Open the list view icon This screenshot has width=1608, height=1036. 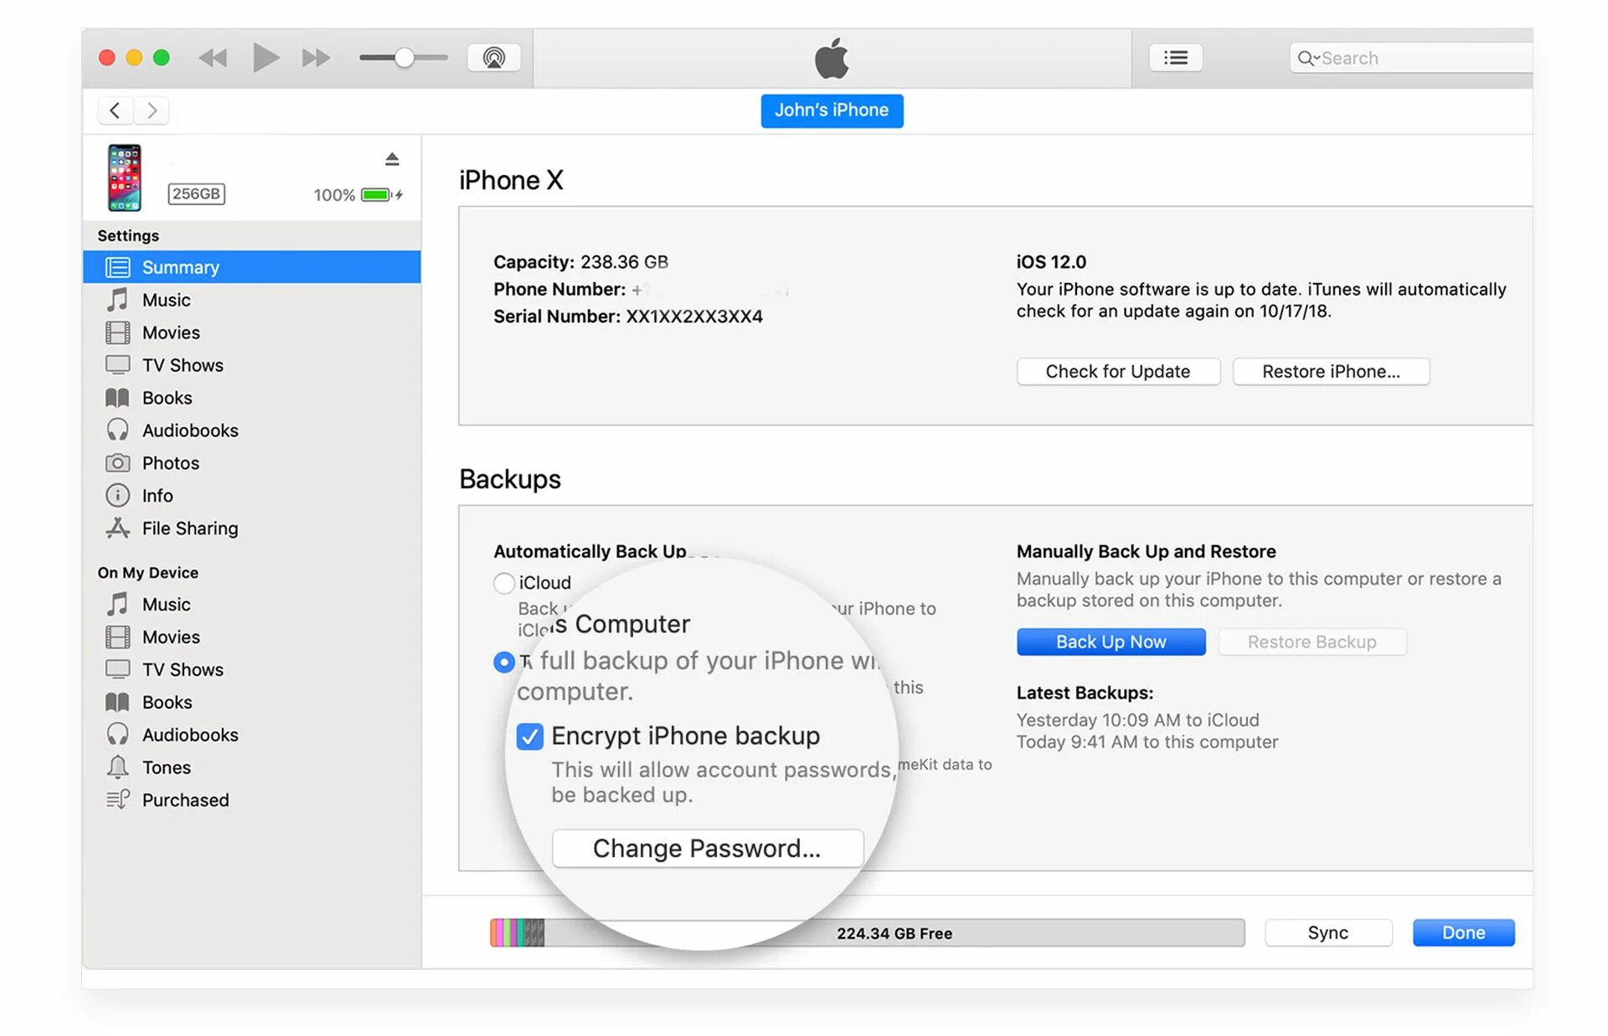point(1175,58)
